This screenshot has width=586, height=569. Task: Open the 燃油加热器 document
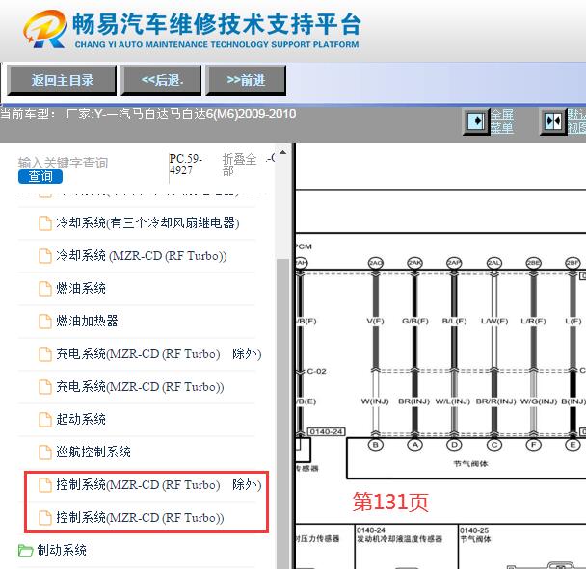pyautogui.click(x=87, y=321)
